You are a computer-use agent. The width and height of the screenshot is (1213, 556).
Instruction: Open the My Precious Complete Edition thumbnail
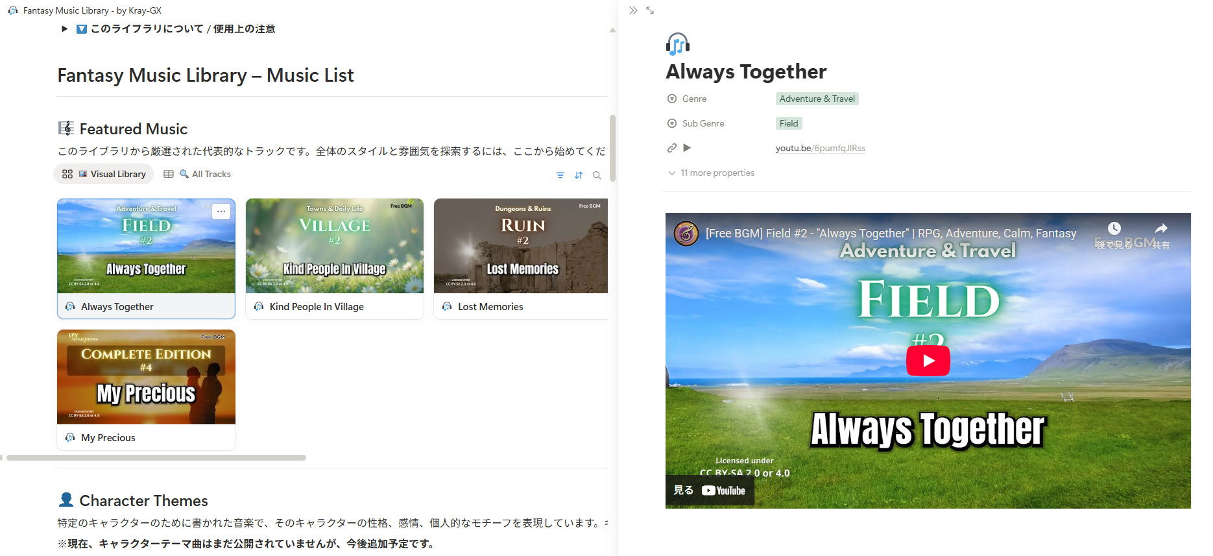click(147, 377)
